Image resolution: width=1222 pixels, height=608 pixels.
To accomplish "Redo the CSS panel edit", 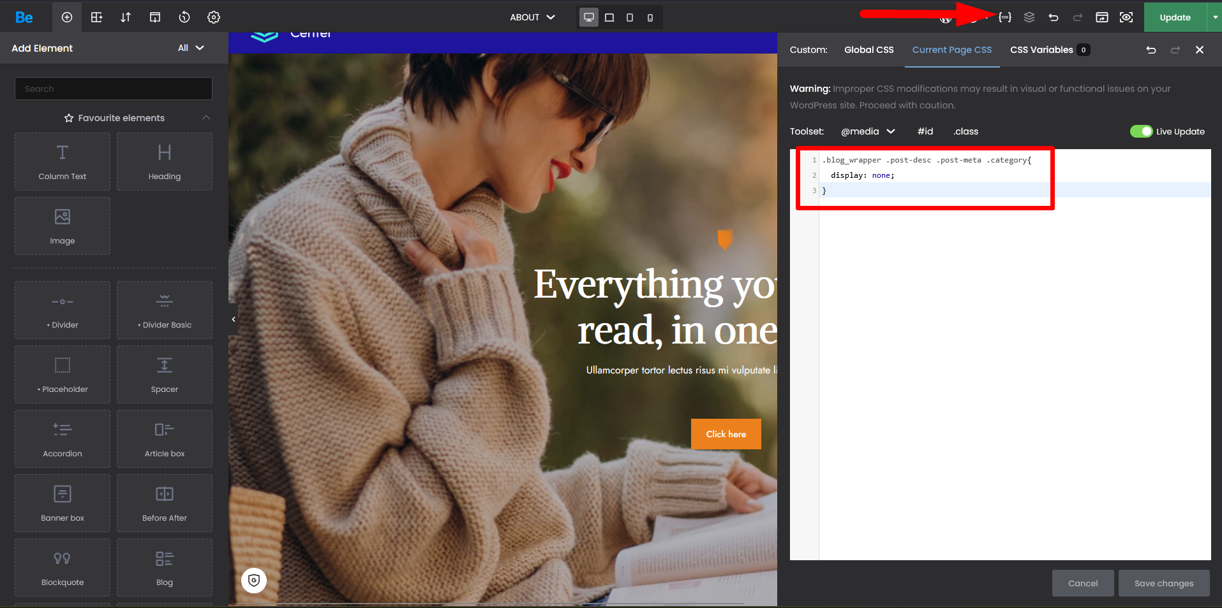I will (1175, 50).
